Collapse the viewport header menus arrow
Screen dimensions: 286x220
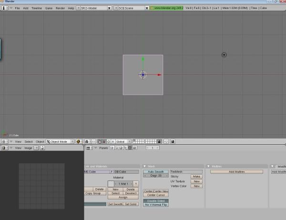coord(11,141)
